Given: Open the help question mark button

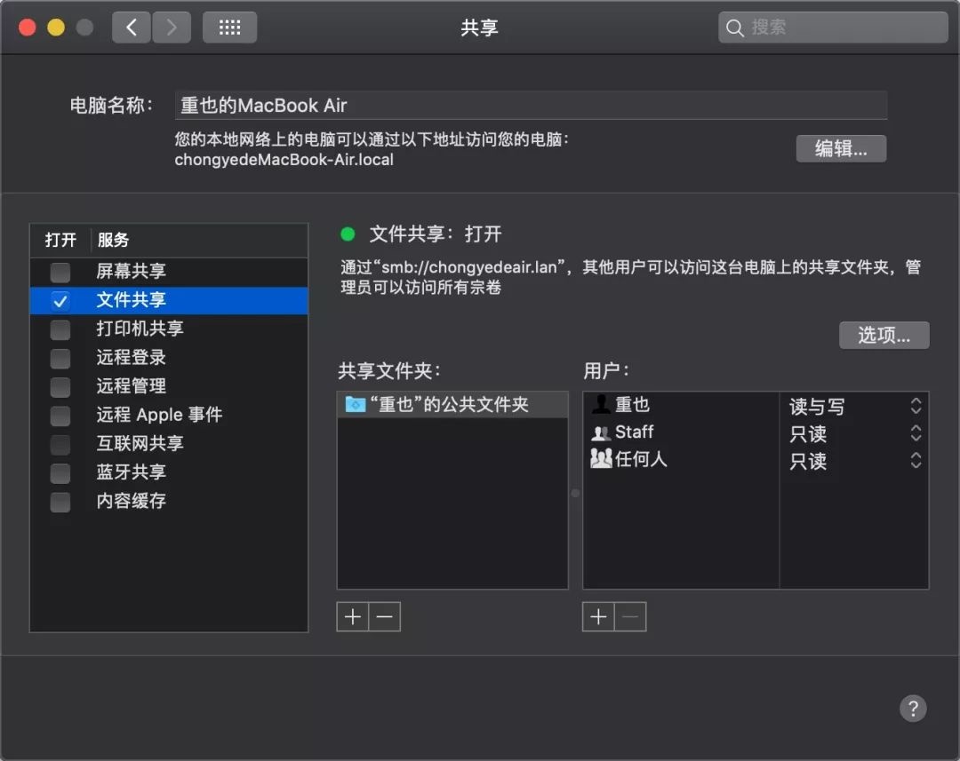Looking at the screenshot, I should click(912, 708).
